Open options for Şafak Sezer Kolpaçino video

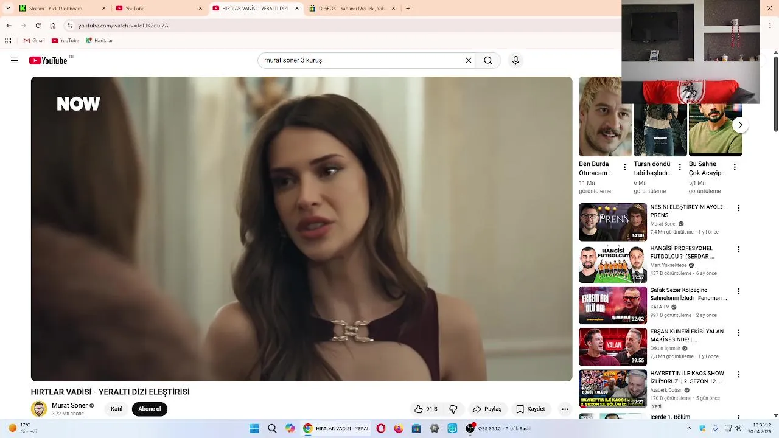pos(739,291)
